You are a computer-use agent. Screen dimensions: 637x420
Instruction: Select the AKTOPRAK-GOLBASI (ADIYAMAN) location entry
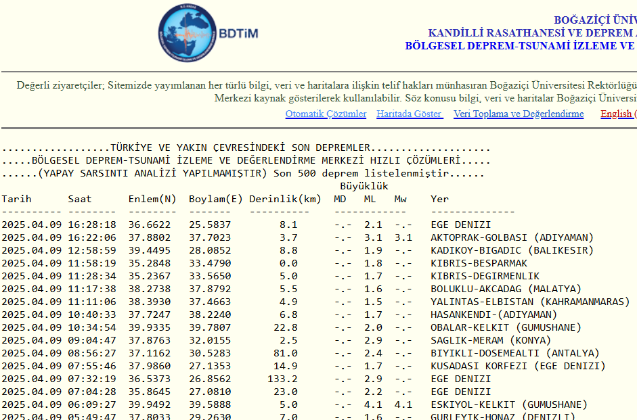[x=512, y=237]
